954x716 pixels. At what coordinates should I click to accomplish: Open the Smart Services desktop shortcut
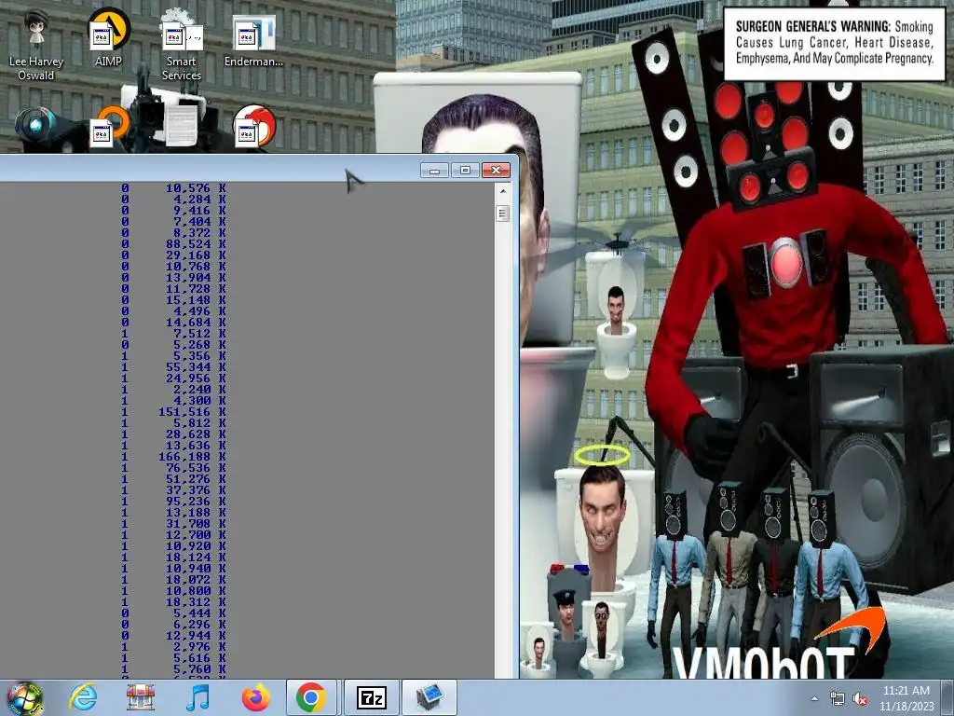coord(181,46)
